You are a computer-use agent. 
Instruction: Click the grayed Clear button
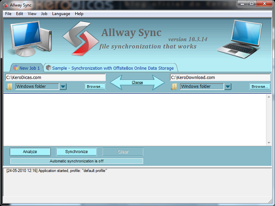123,152
